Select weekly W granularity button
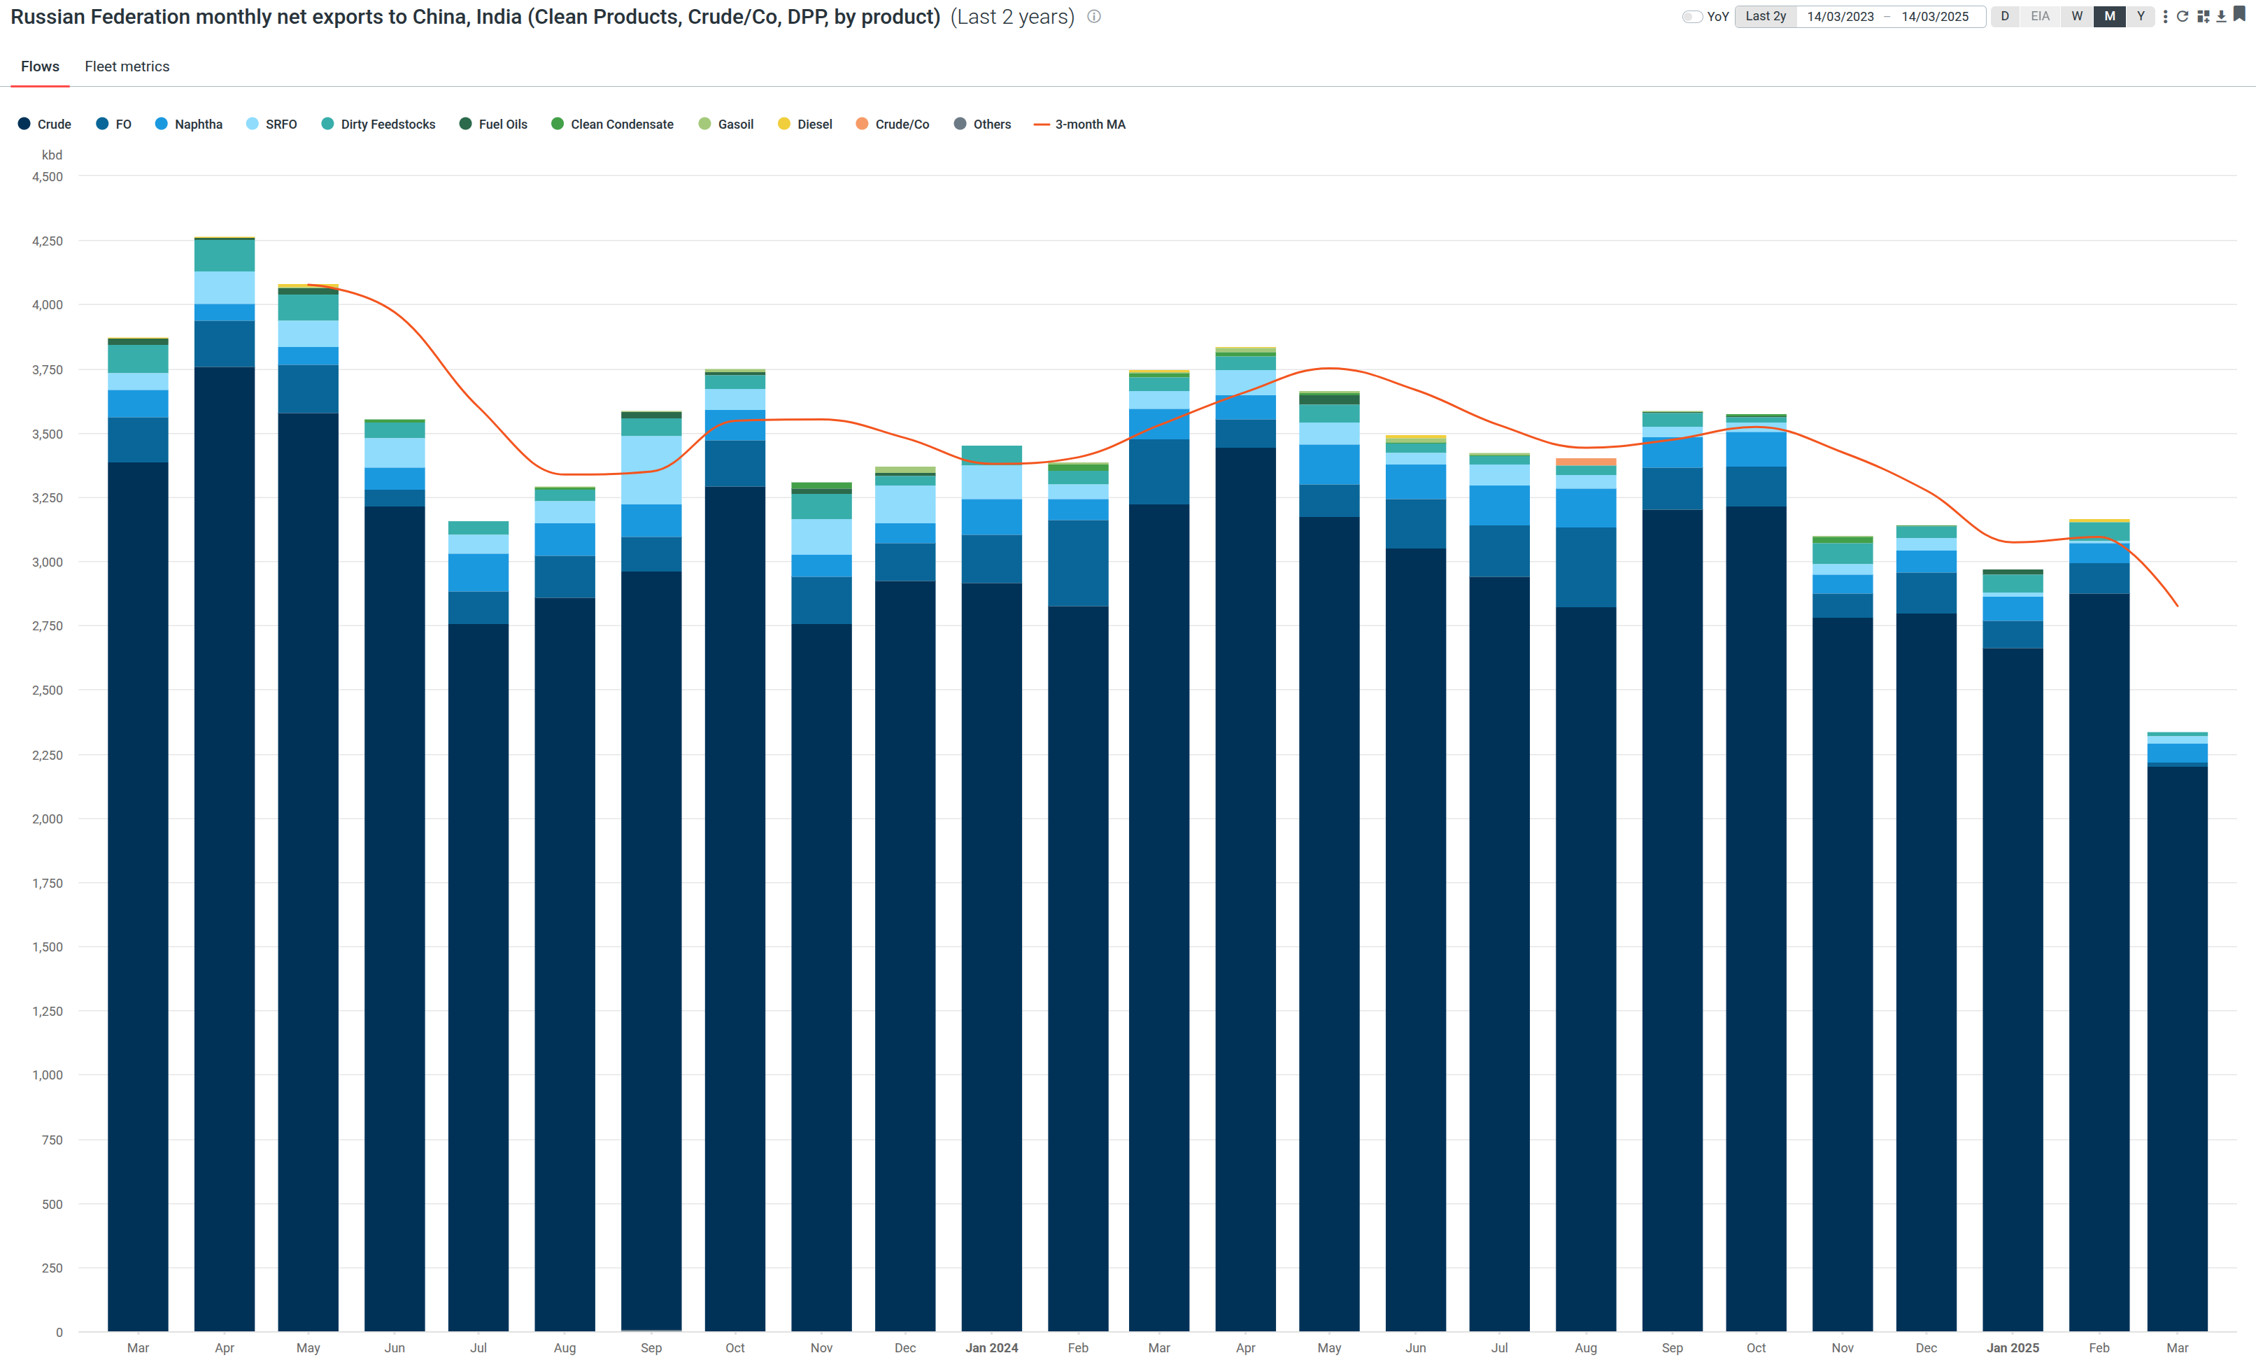Screen dimensions: 2256x1367 2076,17
